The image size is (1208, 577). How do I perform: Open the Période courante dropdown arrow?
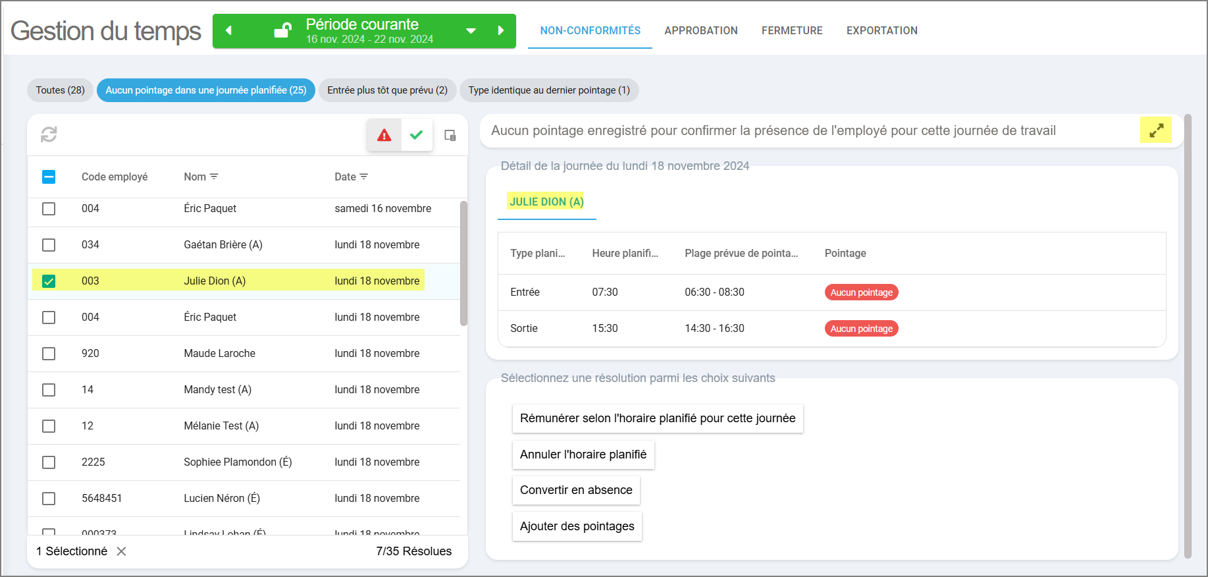click(471, 31)
